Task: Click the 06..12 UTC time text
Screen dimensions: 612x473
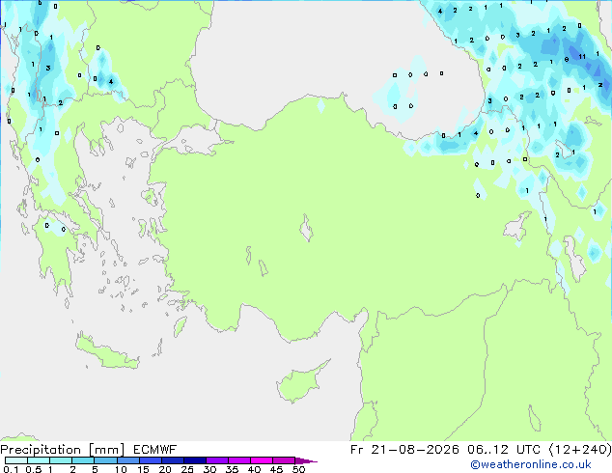Action: pos(504,450)
